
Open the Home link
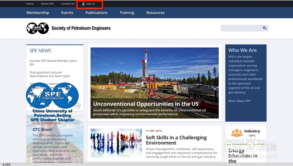click(30, 4)
